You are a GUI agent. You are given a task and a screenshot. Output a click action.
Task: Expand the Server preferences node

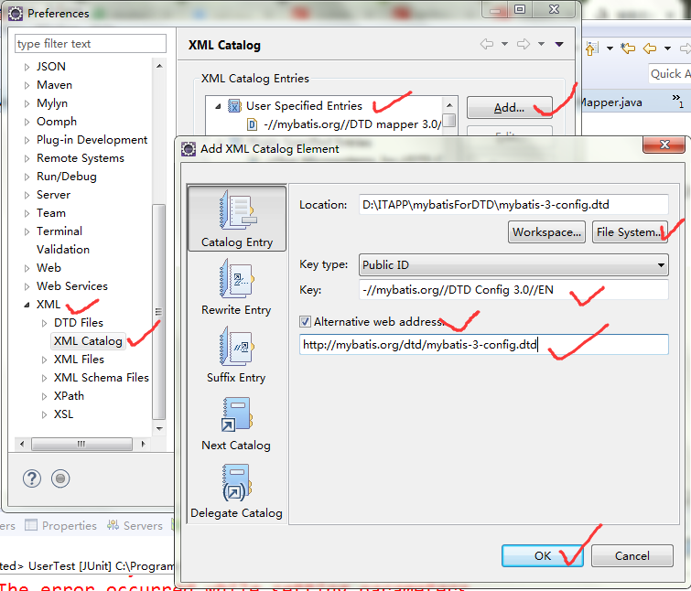(27, 195)
